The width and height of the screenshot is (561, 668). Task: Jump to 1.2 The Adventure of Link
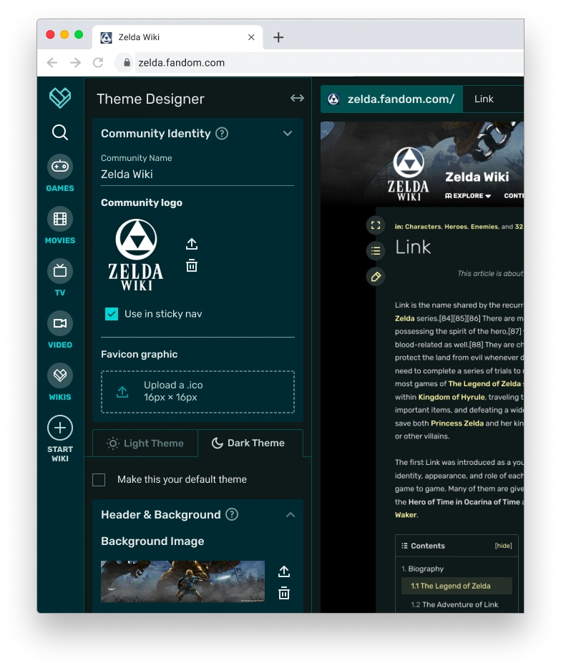coord(454,604)
